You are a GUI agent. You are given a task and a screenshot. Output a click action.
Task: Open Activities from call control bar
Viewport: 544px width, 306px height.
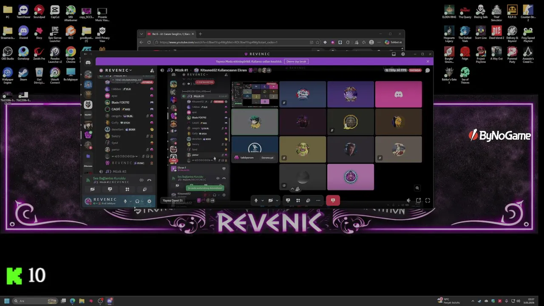click(x=298, y=200)
